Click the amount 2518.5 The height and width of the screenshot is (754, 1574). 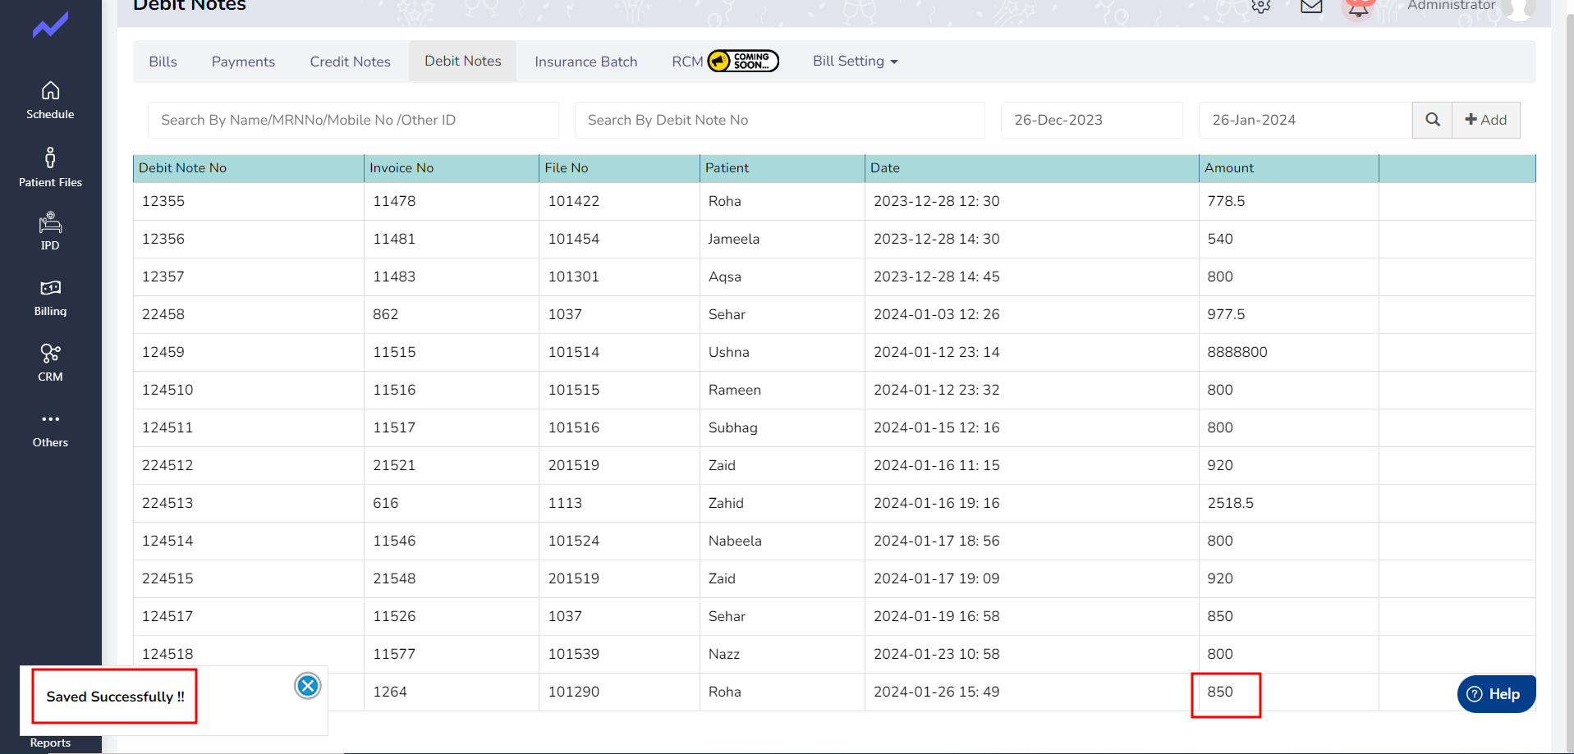click(x=1231, y=503)
